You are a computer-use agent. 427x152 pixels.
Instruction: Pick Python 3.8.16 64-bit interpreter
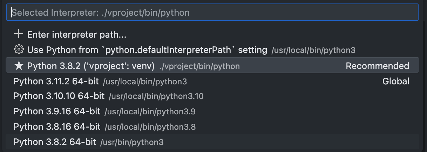point(212,127)
